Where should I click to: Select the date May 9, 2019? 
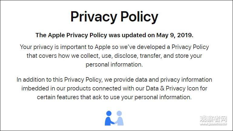(x=175, y=35)
